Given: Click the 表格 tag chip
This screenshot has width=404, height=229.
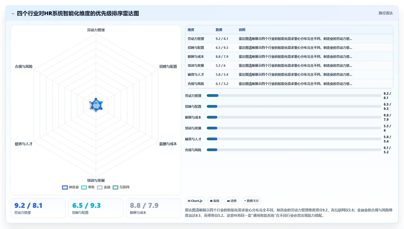Looking at the screenshot, I should coord(215,201).
